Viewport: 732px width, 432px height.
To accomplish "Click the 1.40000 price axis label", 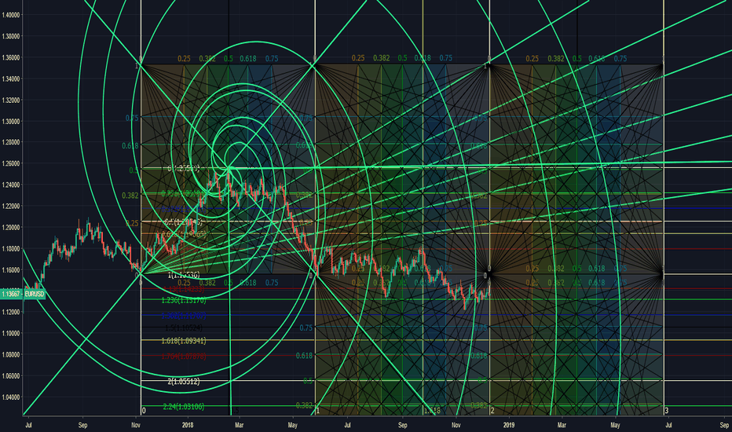I will point(11,15).
